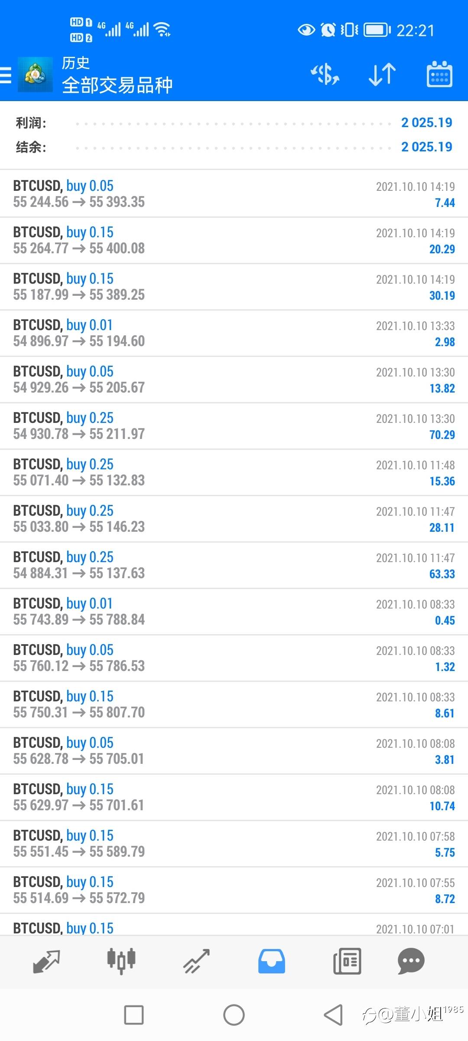Open the calendar date range picker
The image size is (468, 1041).
pos(439,74)
